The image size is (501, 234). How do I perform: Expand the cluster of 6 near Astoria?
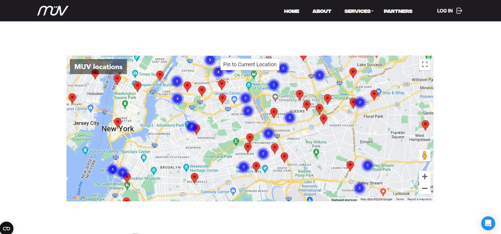(210, 60)
